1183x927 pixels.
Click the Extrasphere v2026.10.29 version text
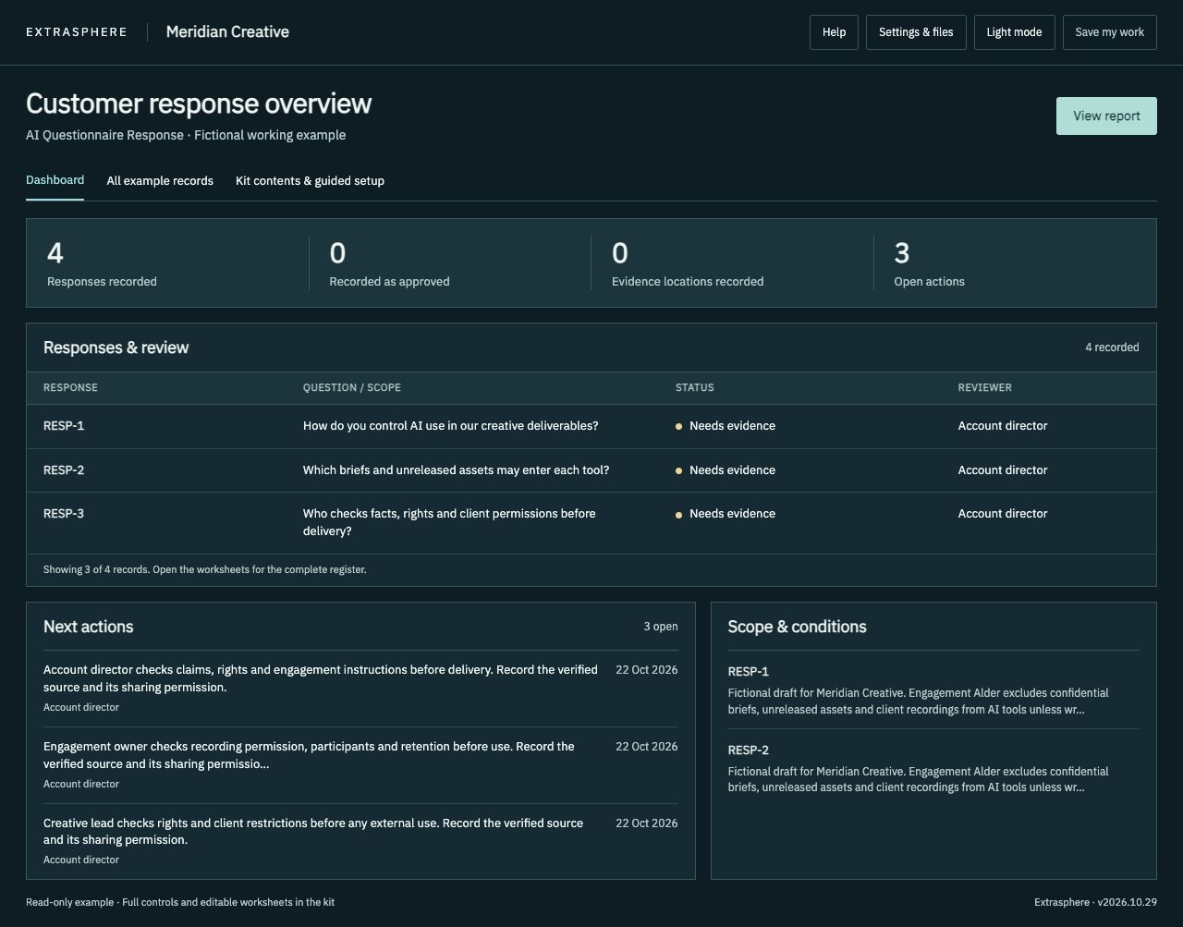1095,902
